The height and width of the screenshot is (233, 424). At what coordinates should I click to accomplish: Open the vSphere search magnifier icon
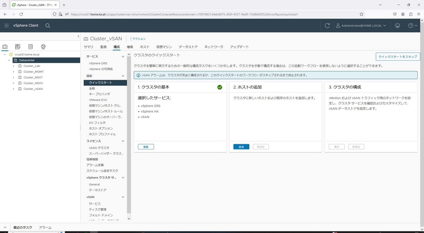(48, 25)
